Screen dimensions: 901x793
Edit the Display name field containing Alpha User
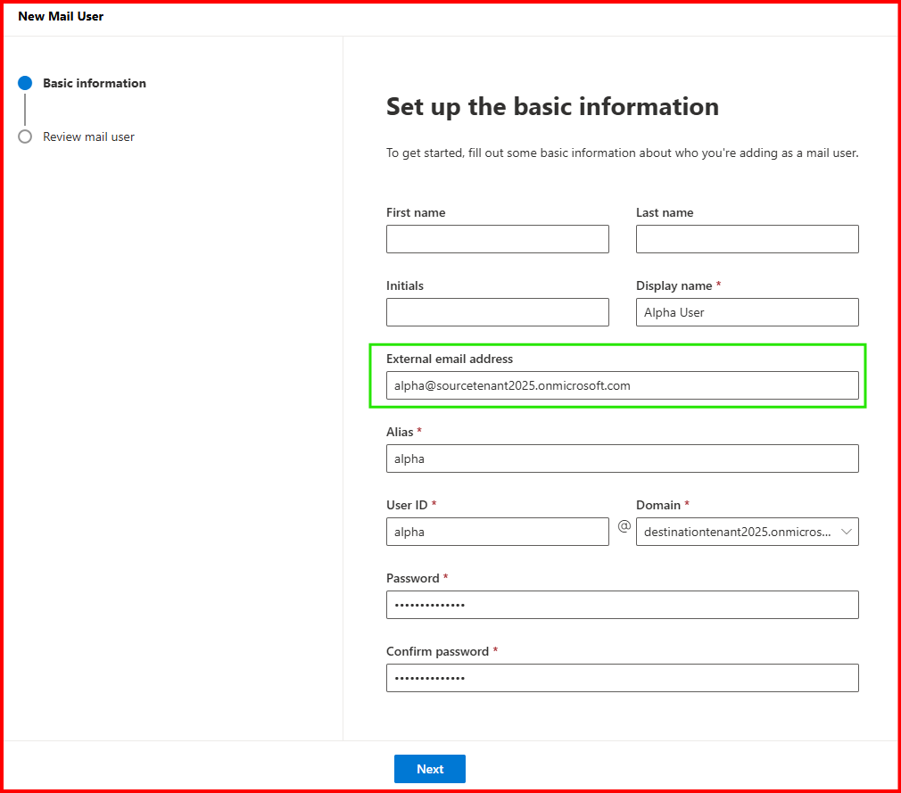pyautogui.click(x=747, y=312)
